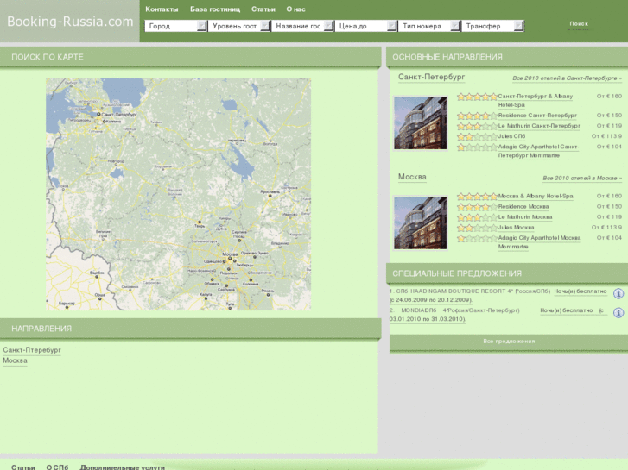Open the Цена до dropdown
Screen dimensions: 628x470
(365, 26)
